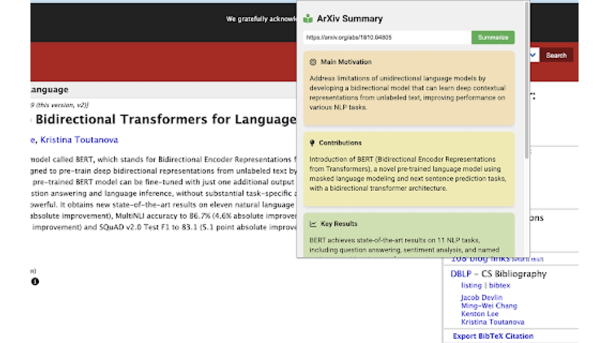Click the black circular info icon

coord(35,281)
